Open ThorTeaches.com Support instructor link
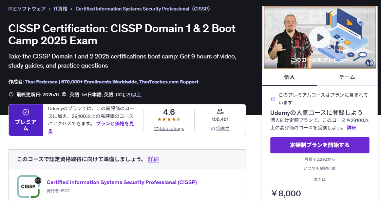Screen dimensions: 381x201 point(169,82)
